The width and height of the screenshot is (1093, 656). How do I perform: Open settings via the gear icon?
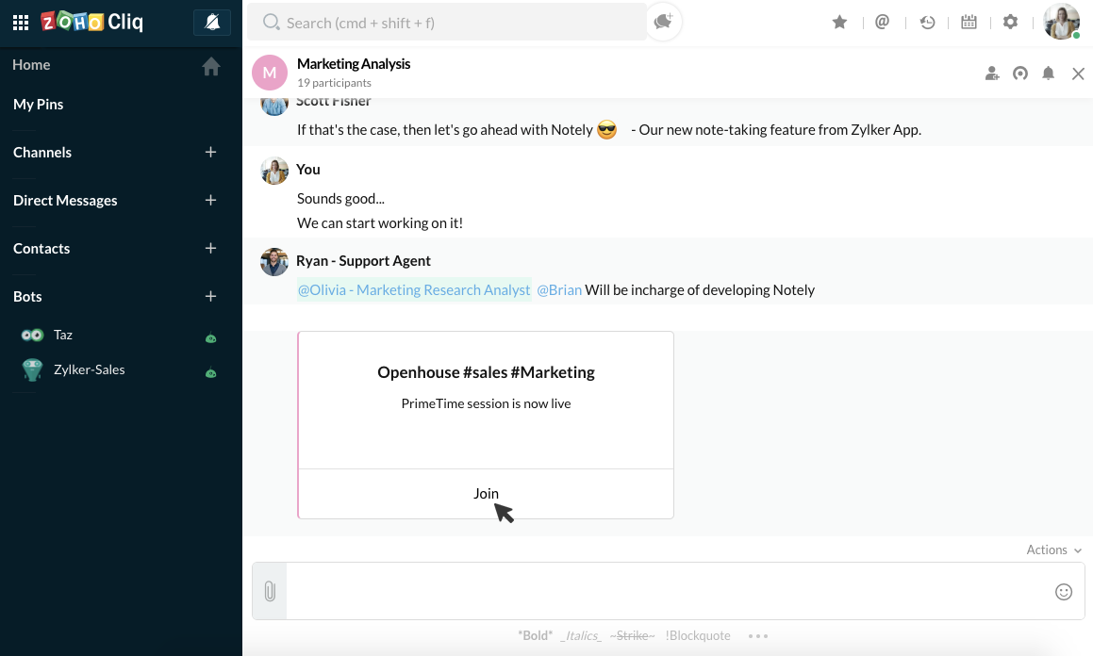tap(1011, 23)
